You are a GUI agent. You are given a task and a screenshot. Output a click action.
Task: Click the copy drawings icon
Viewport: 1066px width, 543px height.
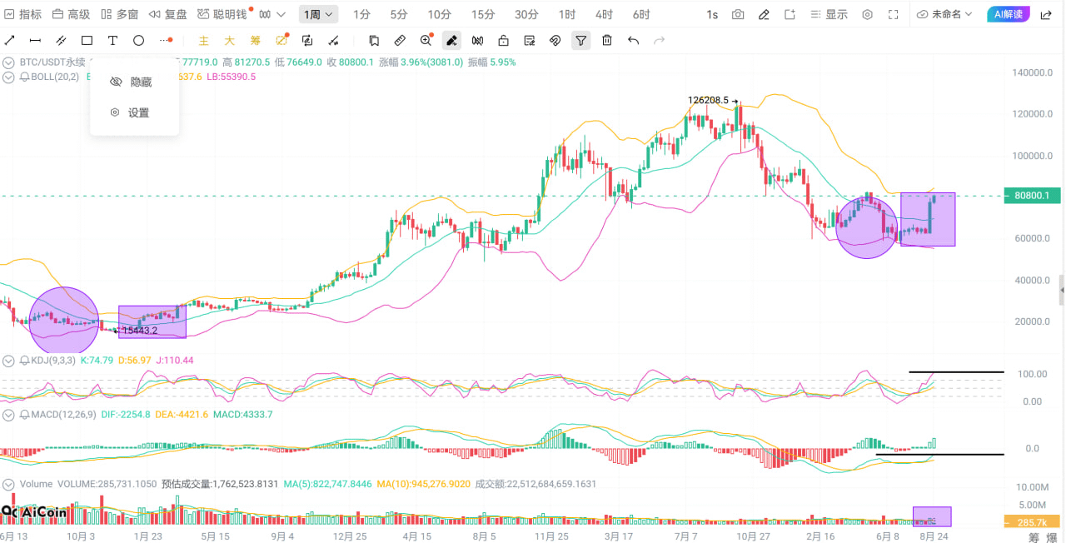coord(374,40)
